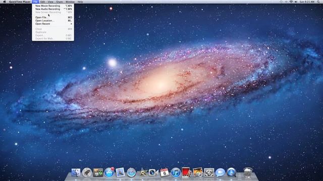Viewport: 323px width, 181px height.
Task: Open the Apple menu logo
Action: (5, 2)
